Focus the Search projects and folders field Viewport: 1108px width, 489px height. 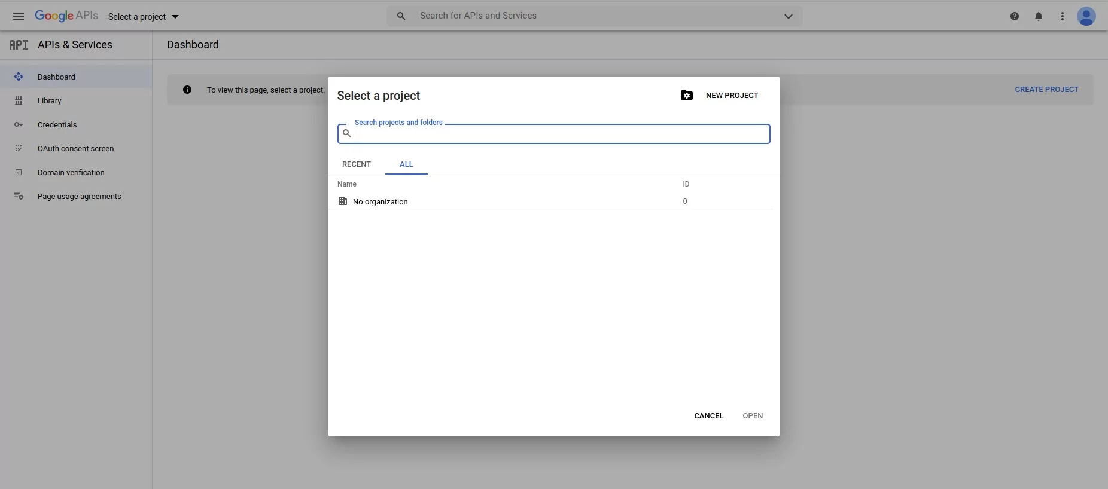554,134
